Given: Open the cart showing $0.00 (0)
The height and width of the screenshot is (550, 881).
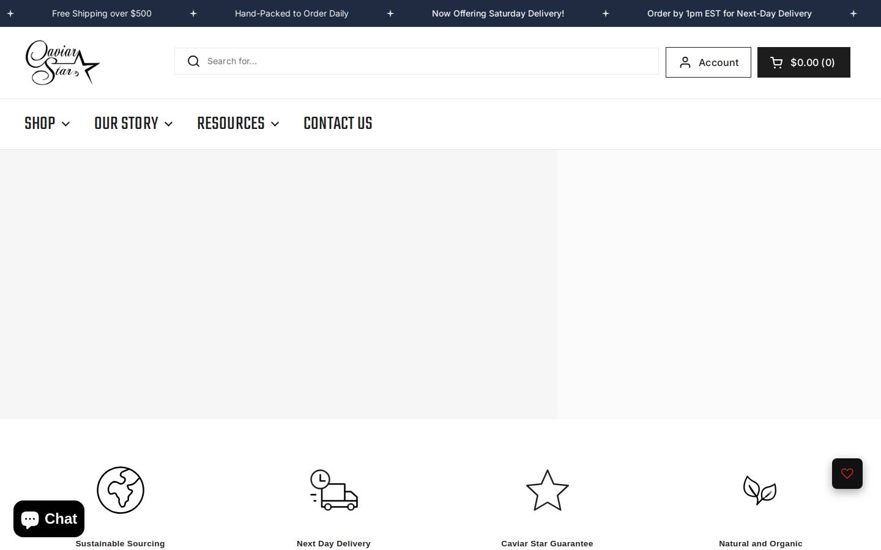Looking at the screenshot, I should point(804,62).
